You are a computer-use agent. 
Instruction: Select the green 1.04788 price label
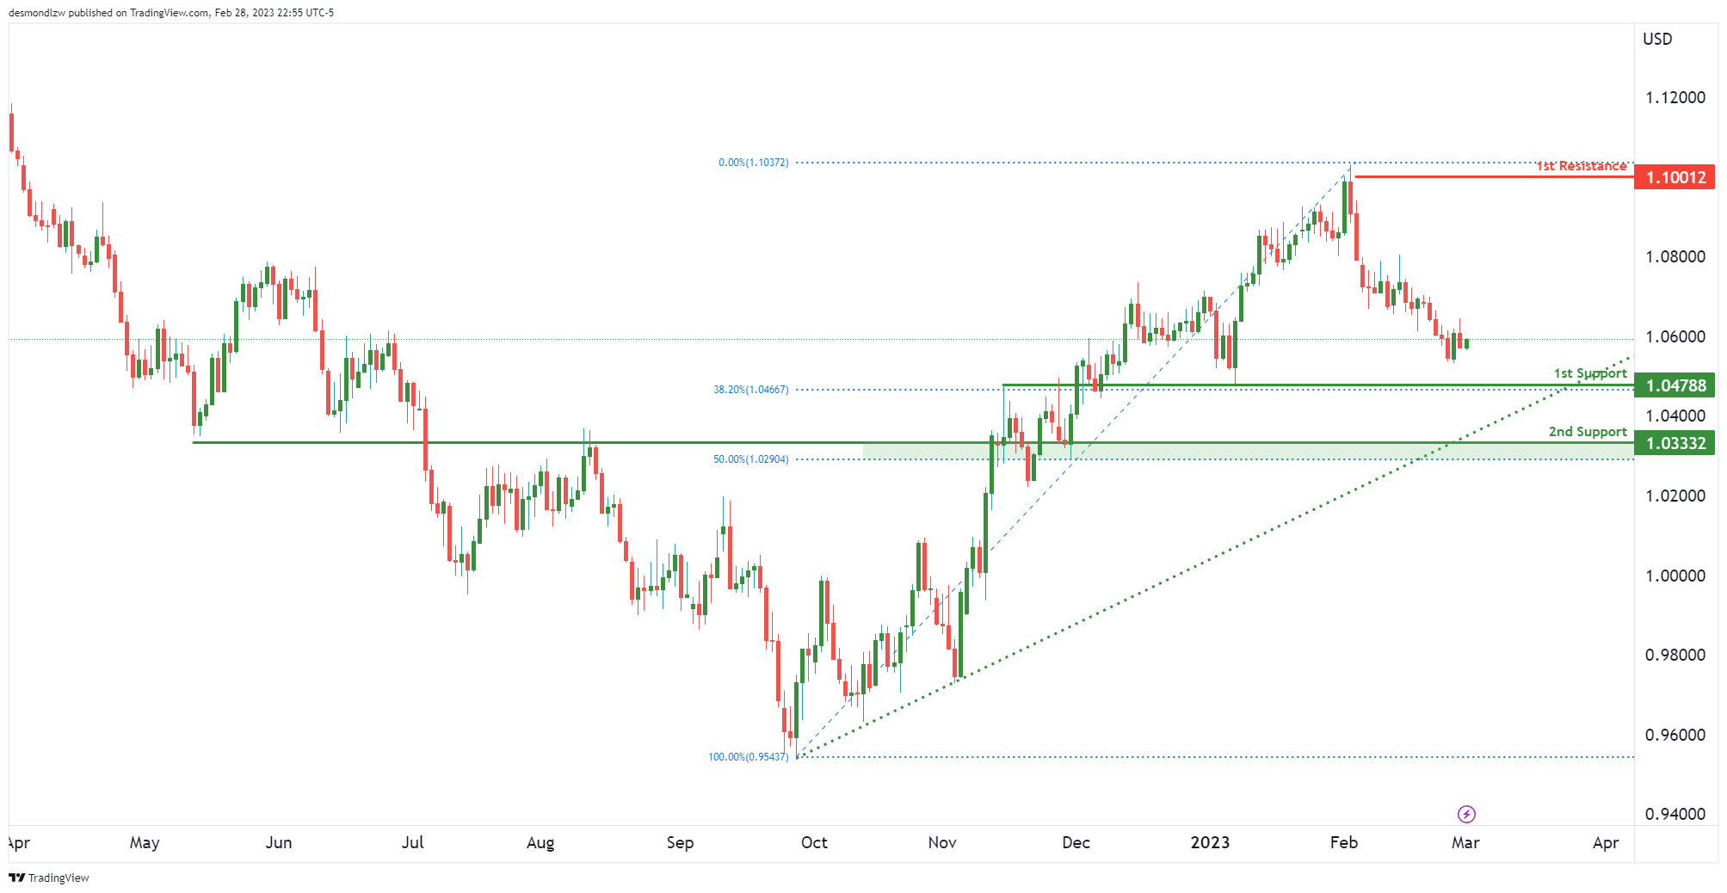tap(1675, 385)
